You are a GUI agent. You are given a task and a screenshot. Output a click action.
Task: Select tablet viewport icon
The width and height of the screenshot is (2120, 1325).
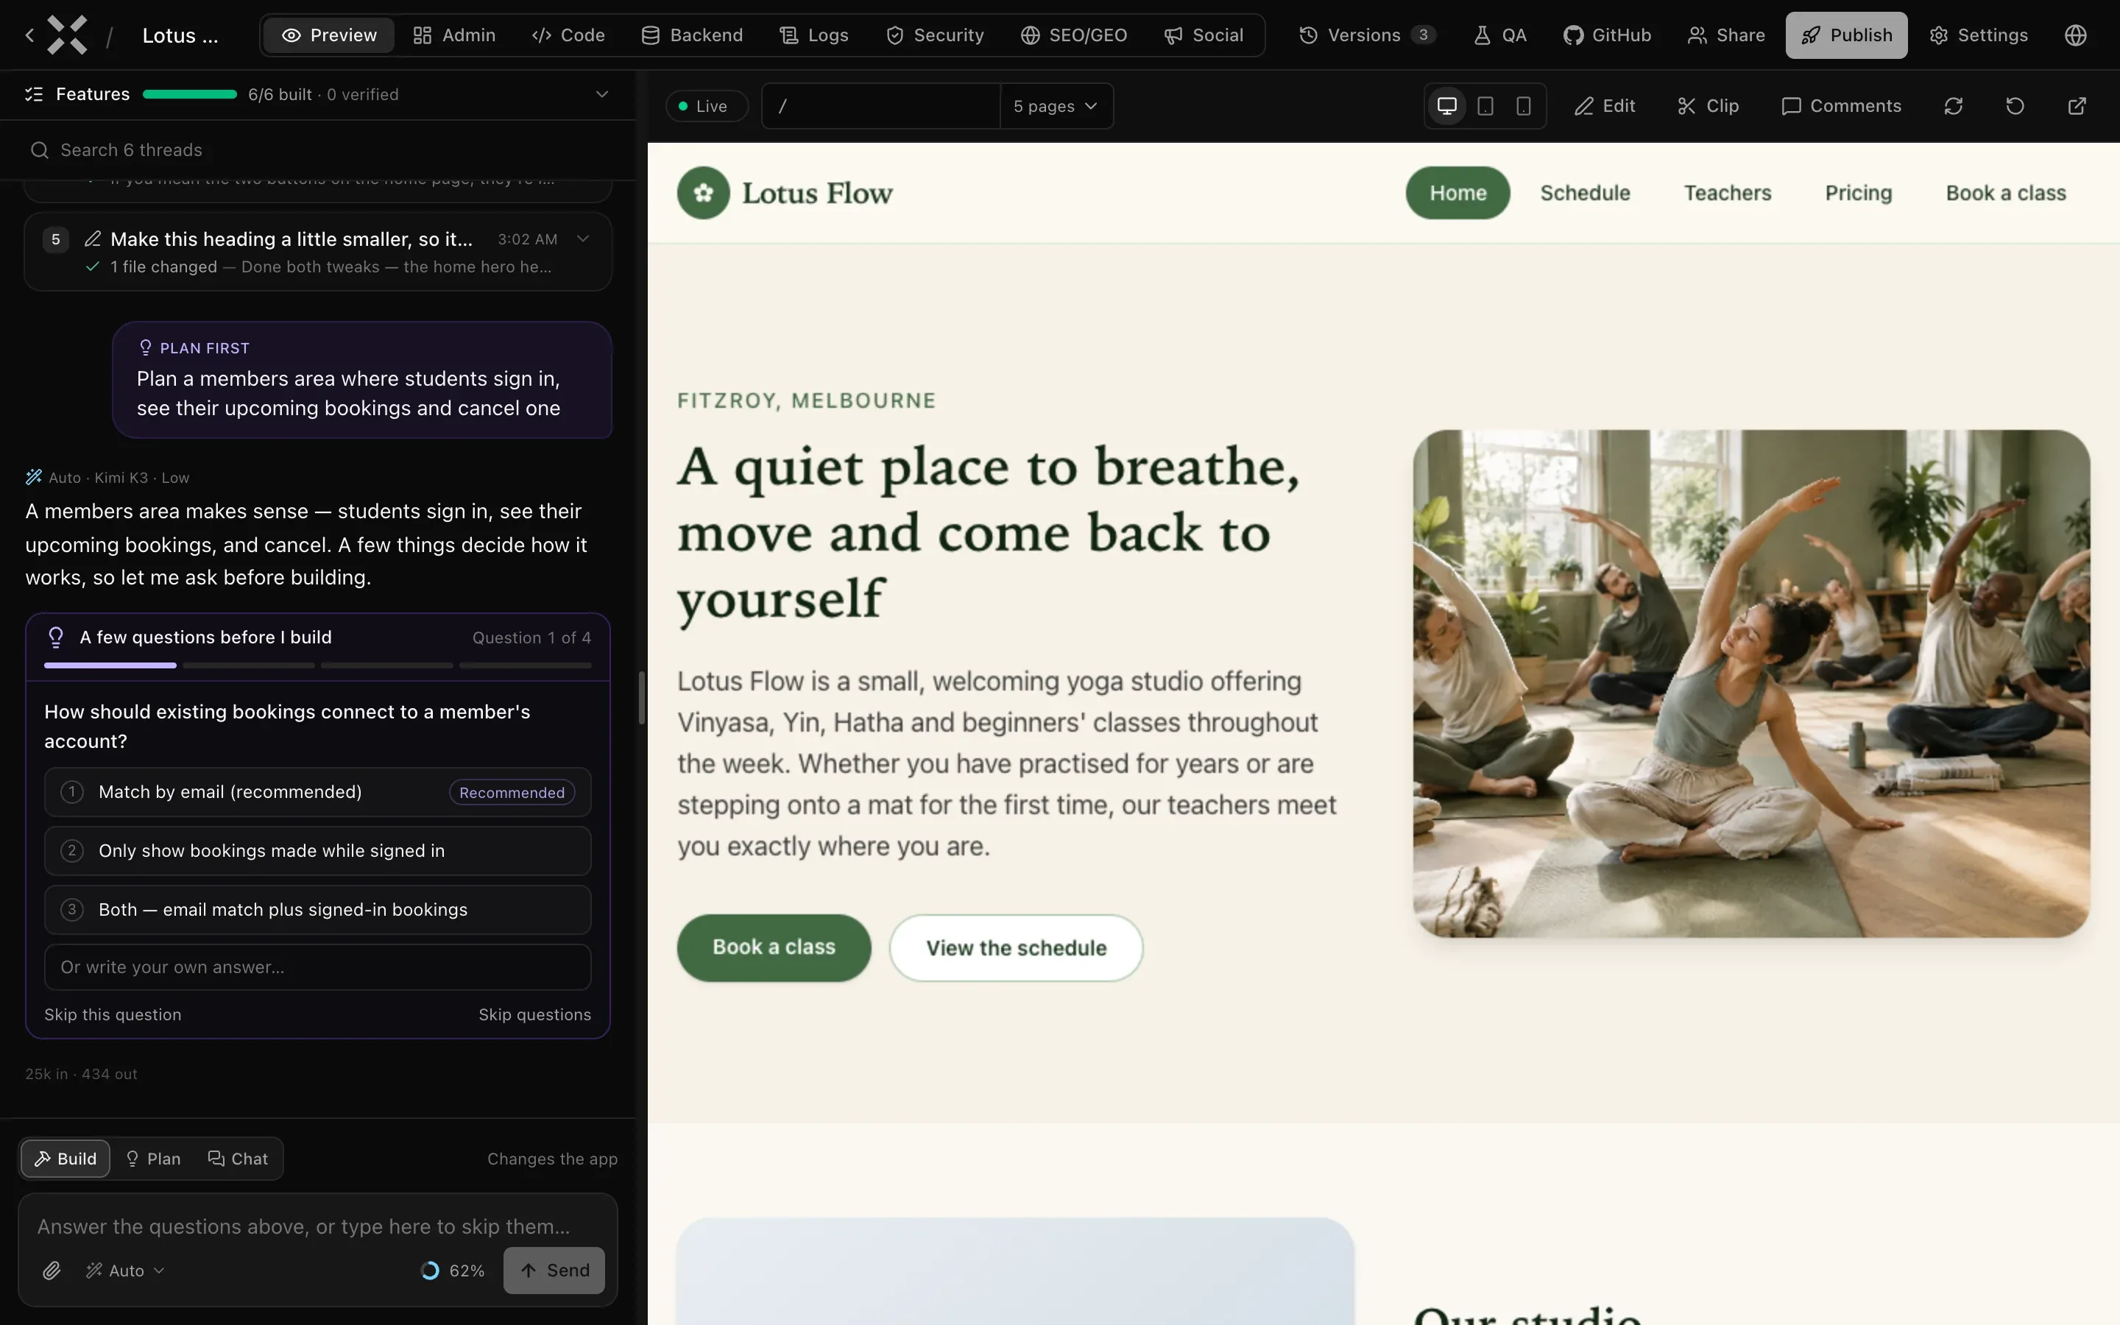(x=1485, y=106)
